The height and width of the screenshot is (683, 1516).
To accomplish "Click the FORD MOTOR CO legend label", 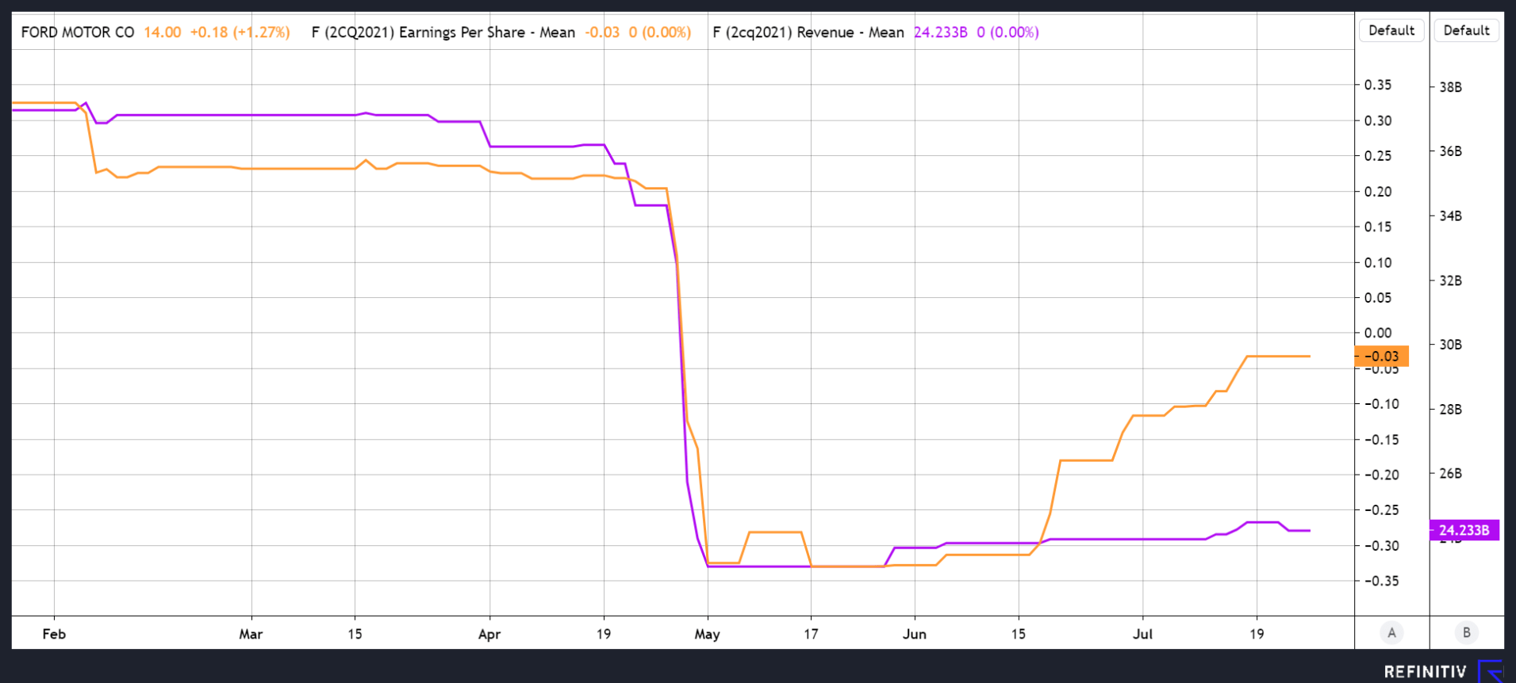I will pos(78,32).
